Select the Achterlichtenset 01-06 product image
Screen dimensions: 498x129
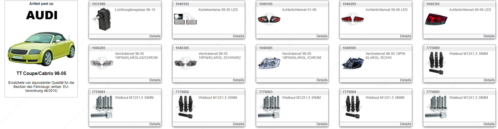[269, 19]
